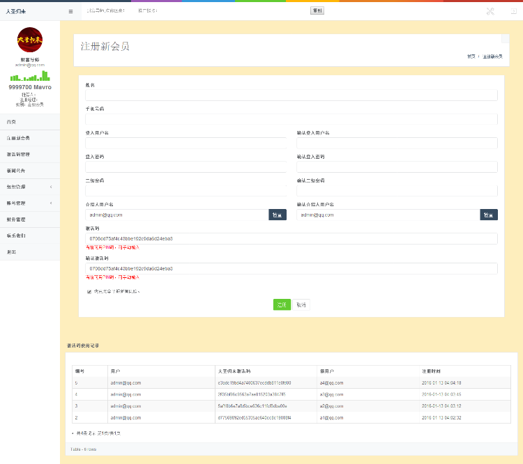Click the tools icon in top bar
Viewport: 523px width, 464px height.
point(490,11)
